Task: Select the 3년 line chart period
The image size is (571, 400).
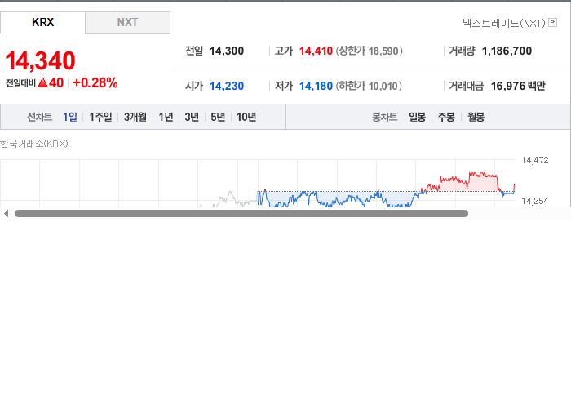Action: (x=192, y=117)
